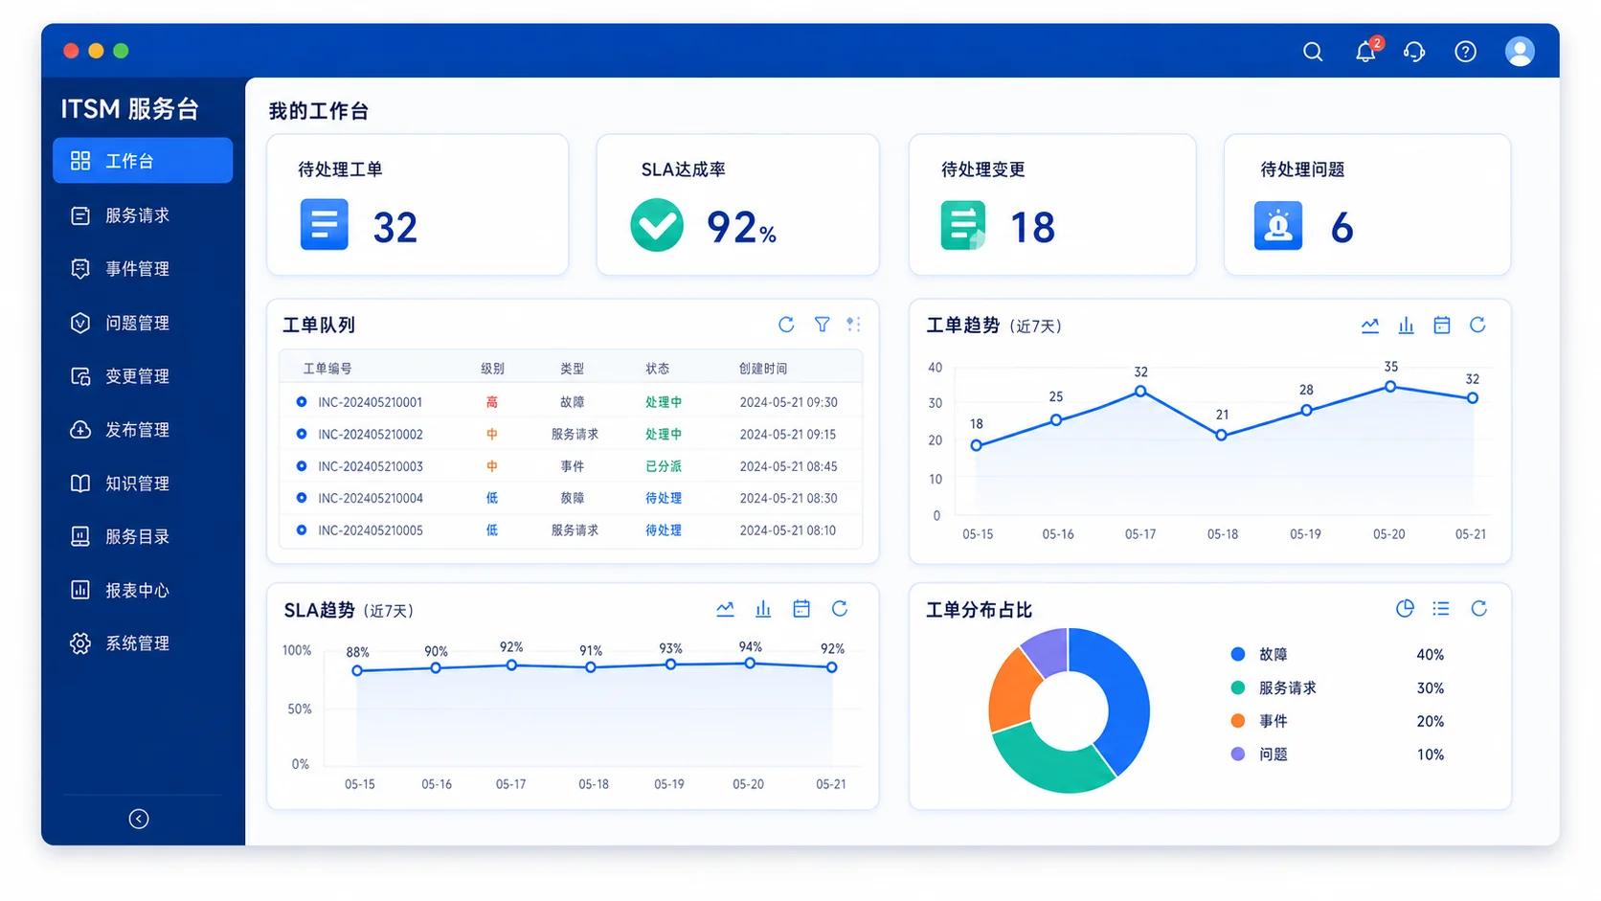Open the search icon in top bar
Screen dimensions: 1601x901
click(x=1313, y=52)
